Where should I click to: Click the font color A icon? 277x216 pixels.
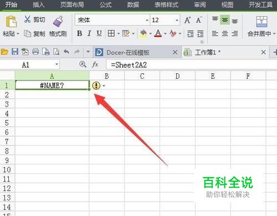(158, 33)
